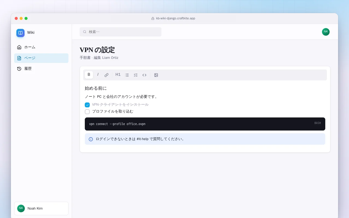Toggle Bold formatting in editor toolbar
Image resolution: width=349 pixels, height=218 pixels.
89,75
